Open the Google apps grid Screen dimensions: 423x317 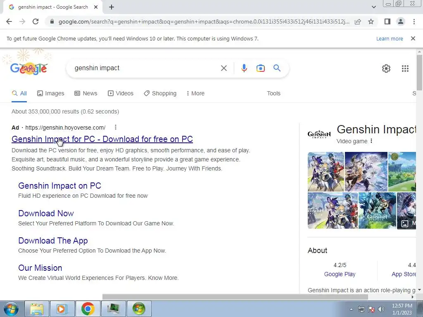tap(405, 69)
